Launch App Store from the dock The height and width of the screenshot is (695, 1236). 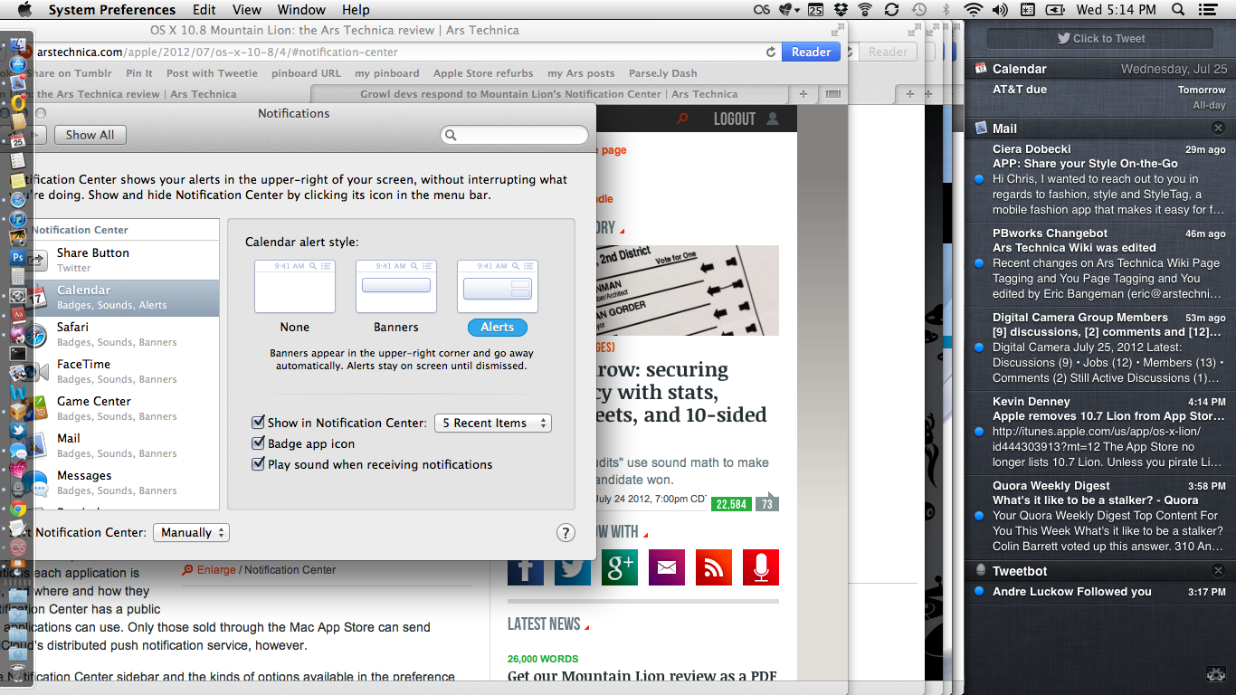18,64
